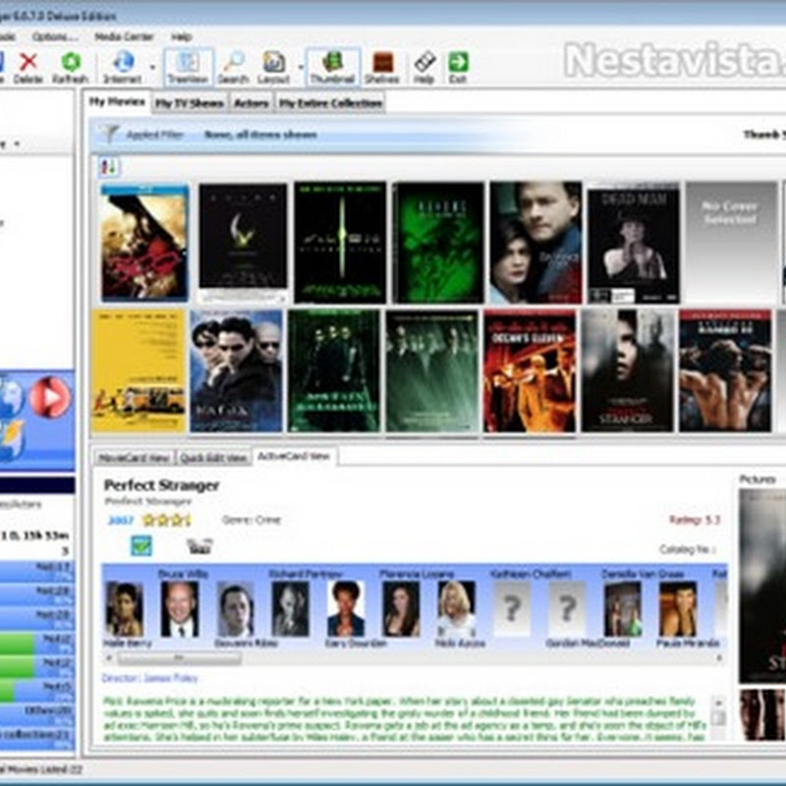Click the cast list horizontal scrollbar thumb
786x786 pixels.
coord(179,657)
